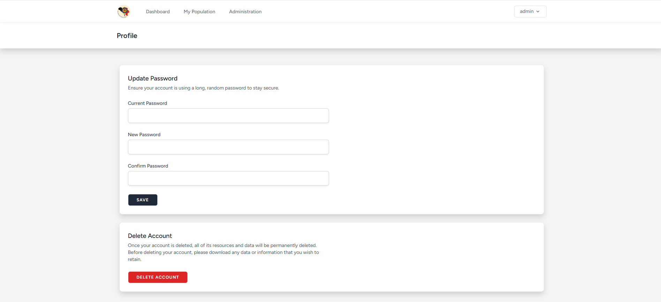
Task: Click the Confirm Password label
Action: point(148,166)
